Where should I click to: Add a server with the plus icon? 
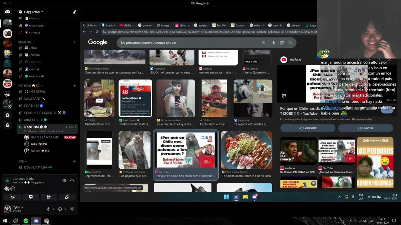(8, 115)
